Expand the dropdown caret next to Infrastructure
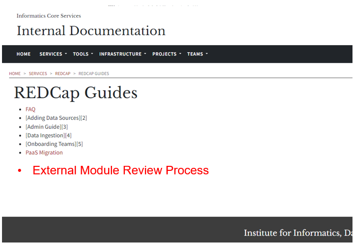The image size is (355, 245). [x=145, y=54]
